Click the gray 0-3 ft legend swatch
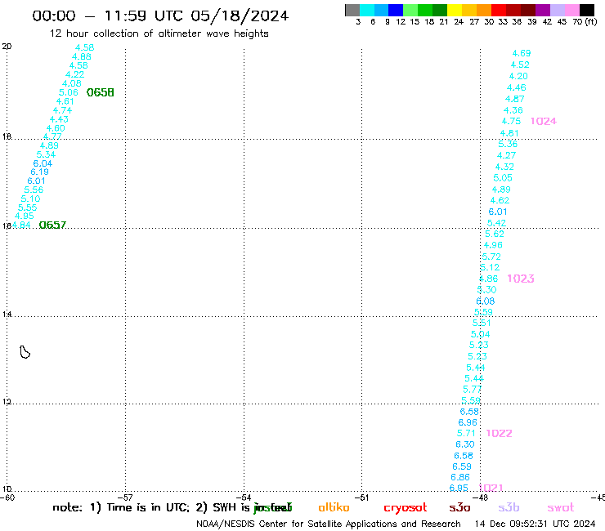605x531 pixels. pyautogui.click(x=352, y=10)
